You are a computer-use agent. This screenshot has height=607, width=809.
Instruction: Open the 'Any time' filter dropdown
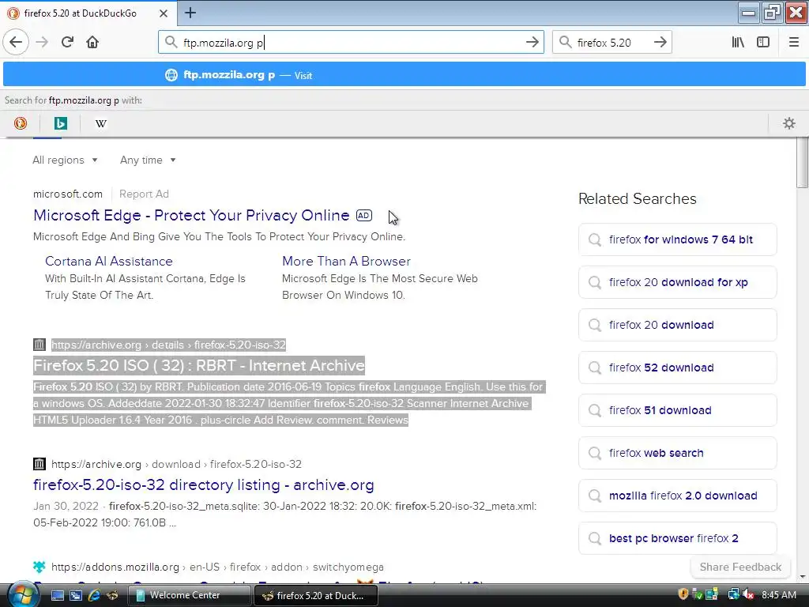[148, 160]
